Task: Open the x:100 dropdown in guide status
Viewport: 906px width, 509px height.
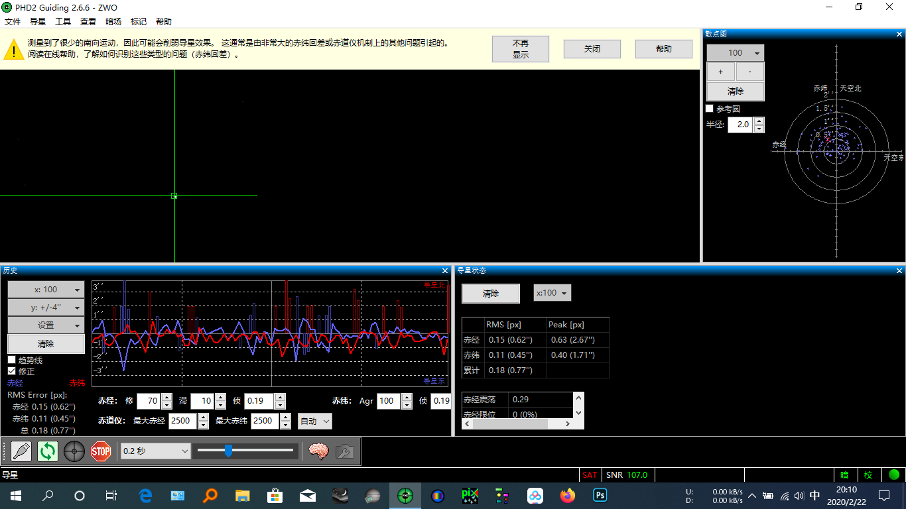Action: (552, 293)
